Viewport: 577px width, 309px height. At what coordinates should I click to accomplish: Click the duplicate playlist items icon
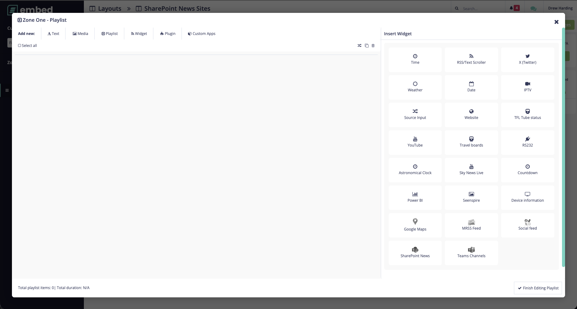pyautogui.click(x=366, y=45)
